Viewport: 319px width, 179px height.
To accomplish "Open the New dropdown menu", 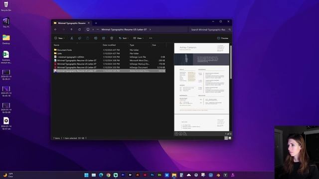I will [x=59, y=38].
